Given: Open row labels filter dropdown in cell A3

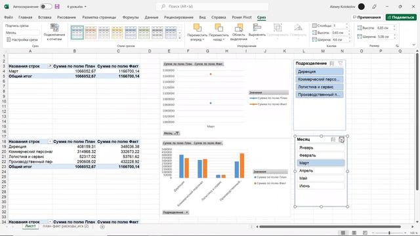Looking at the screenshot, I should click(x=50, y=66).
